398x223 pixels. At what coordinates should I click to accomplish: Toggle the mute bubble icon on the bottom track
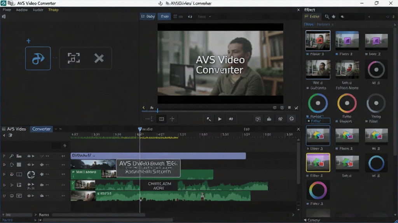(12, 196)
